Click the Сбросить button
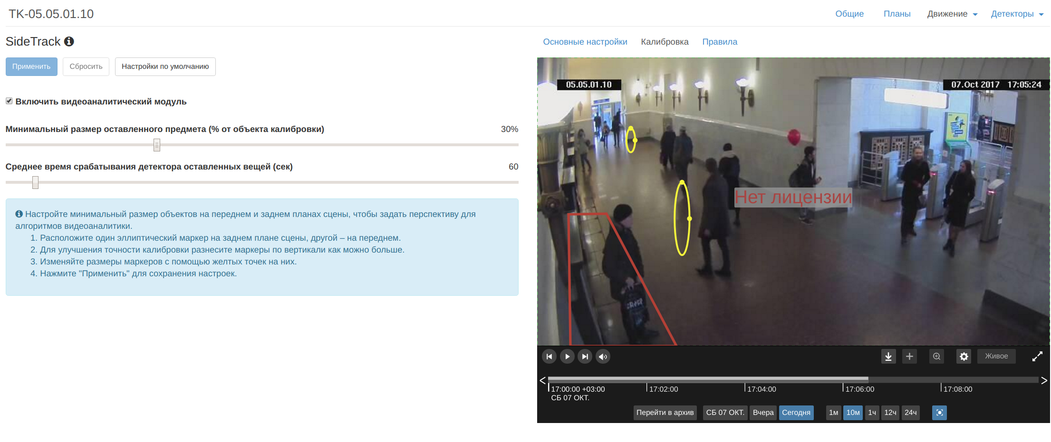The width and height of the screenshot is (1051, 442). pyautogui.click(x=86, y=66)
